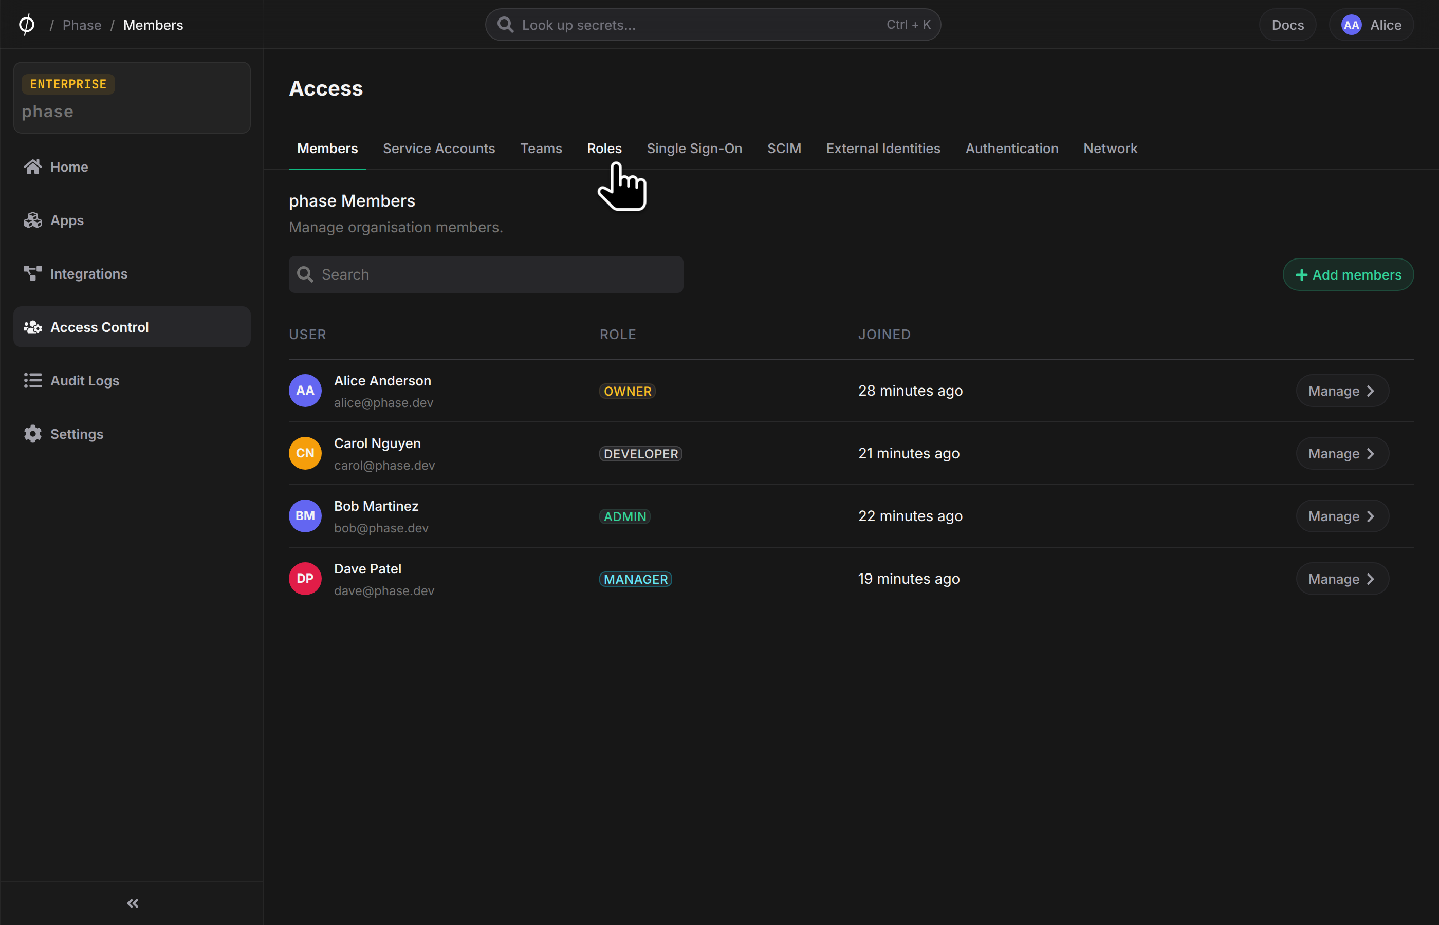The image size is (1439, 925).
Task: Click Dave Patel's DP avatar
Action: tap(305, 579)
